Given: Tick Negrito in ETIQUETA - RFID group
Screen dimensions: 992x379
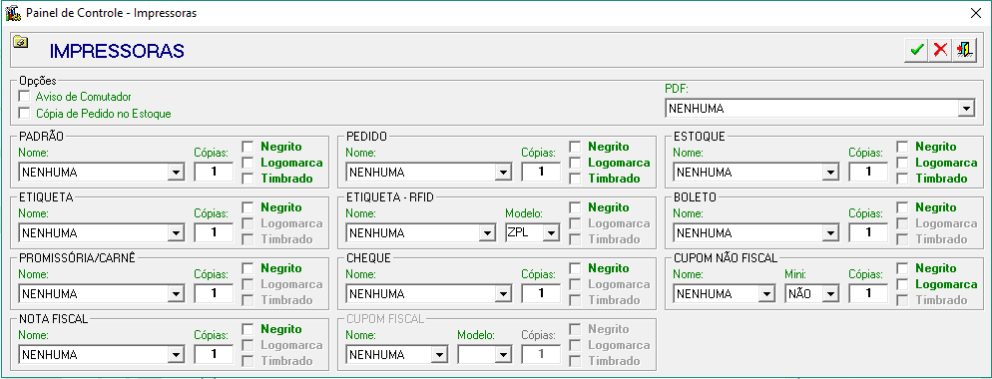Looking at the screenshot, I should pos(575,207).
